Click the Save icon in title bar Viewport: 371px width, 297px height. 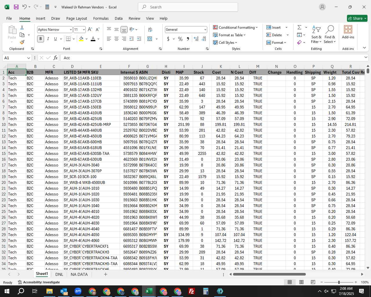[16, 7]
